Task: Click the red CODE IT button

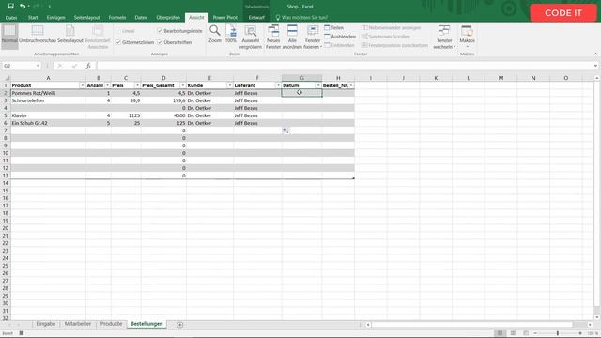Action: point(563,12)
